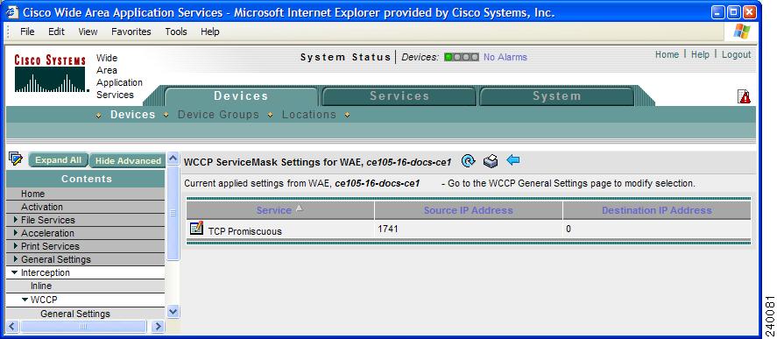Open the View menu

pos(88,32)
